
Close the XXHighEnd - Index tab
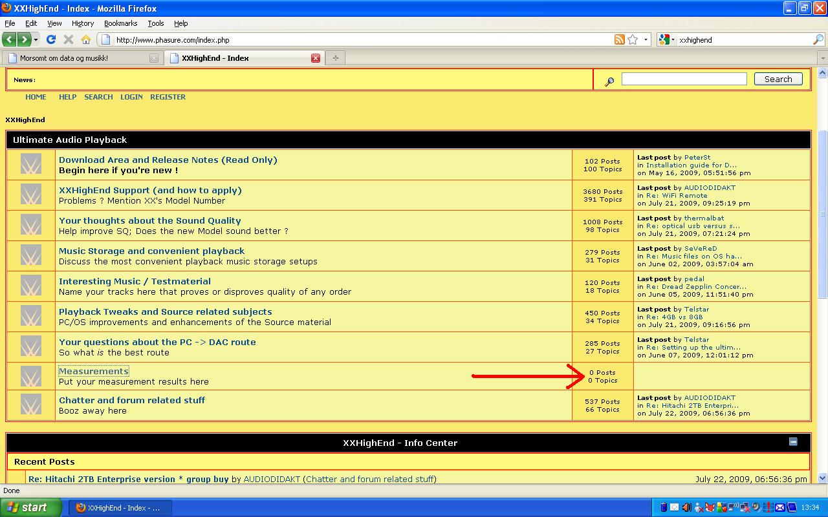click(316, 58)
